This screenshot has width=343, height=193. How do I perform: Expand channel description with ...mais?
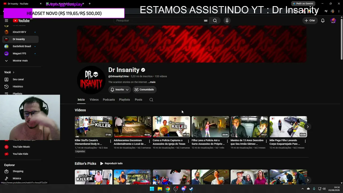152,82
